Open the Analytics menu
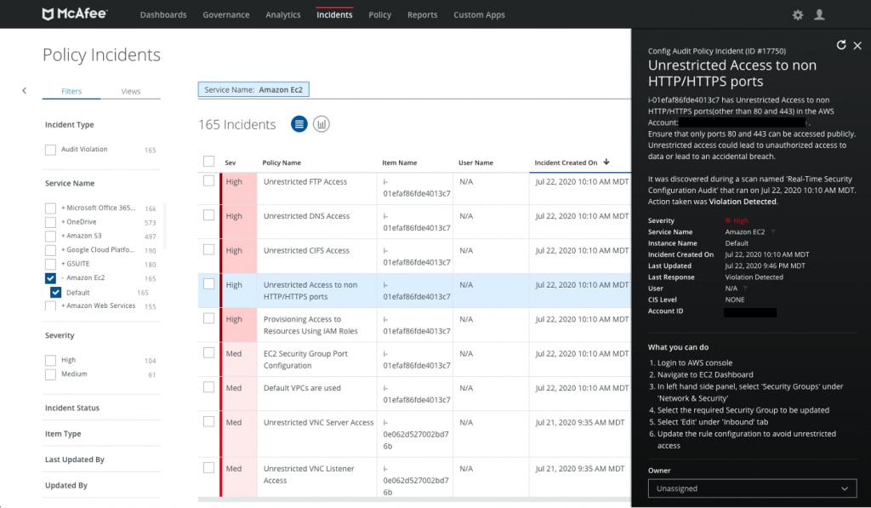 (x=282, y=15)
